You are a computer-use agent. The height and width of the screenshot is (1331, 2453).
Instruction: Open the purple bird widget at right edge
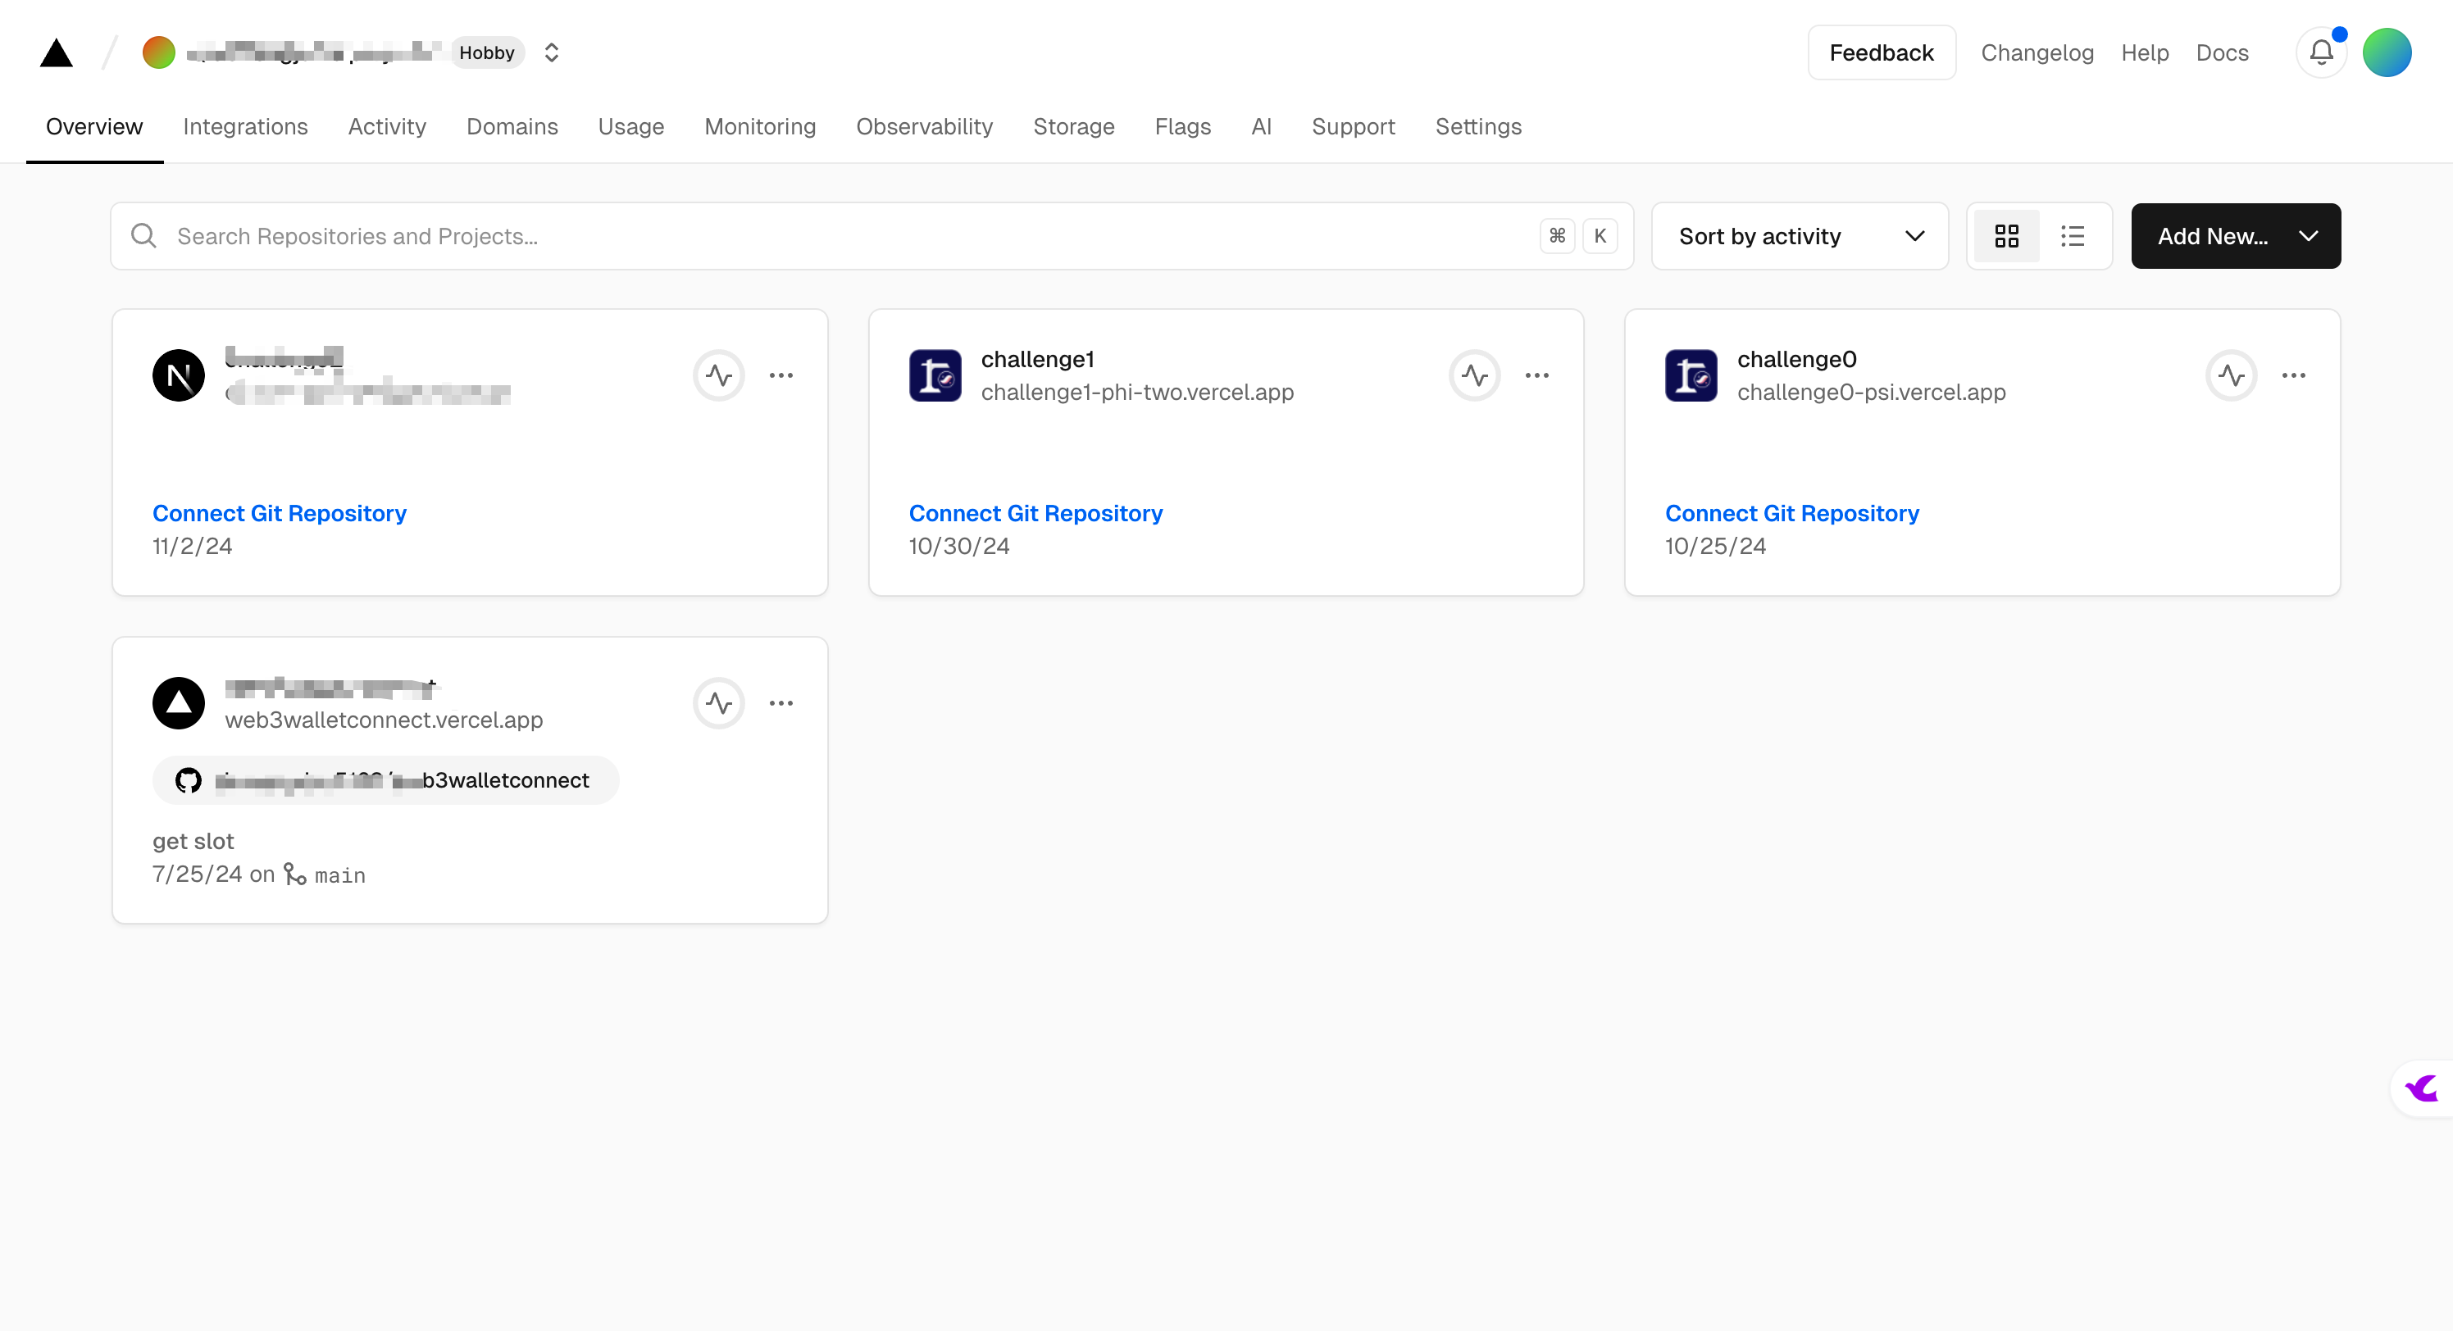pos(2423,1088)
